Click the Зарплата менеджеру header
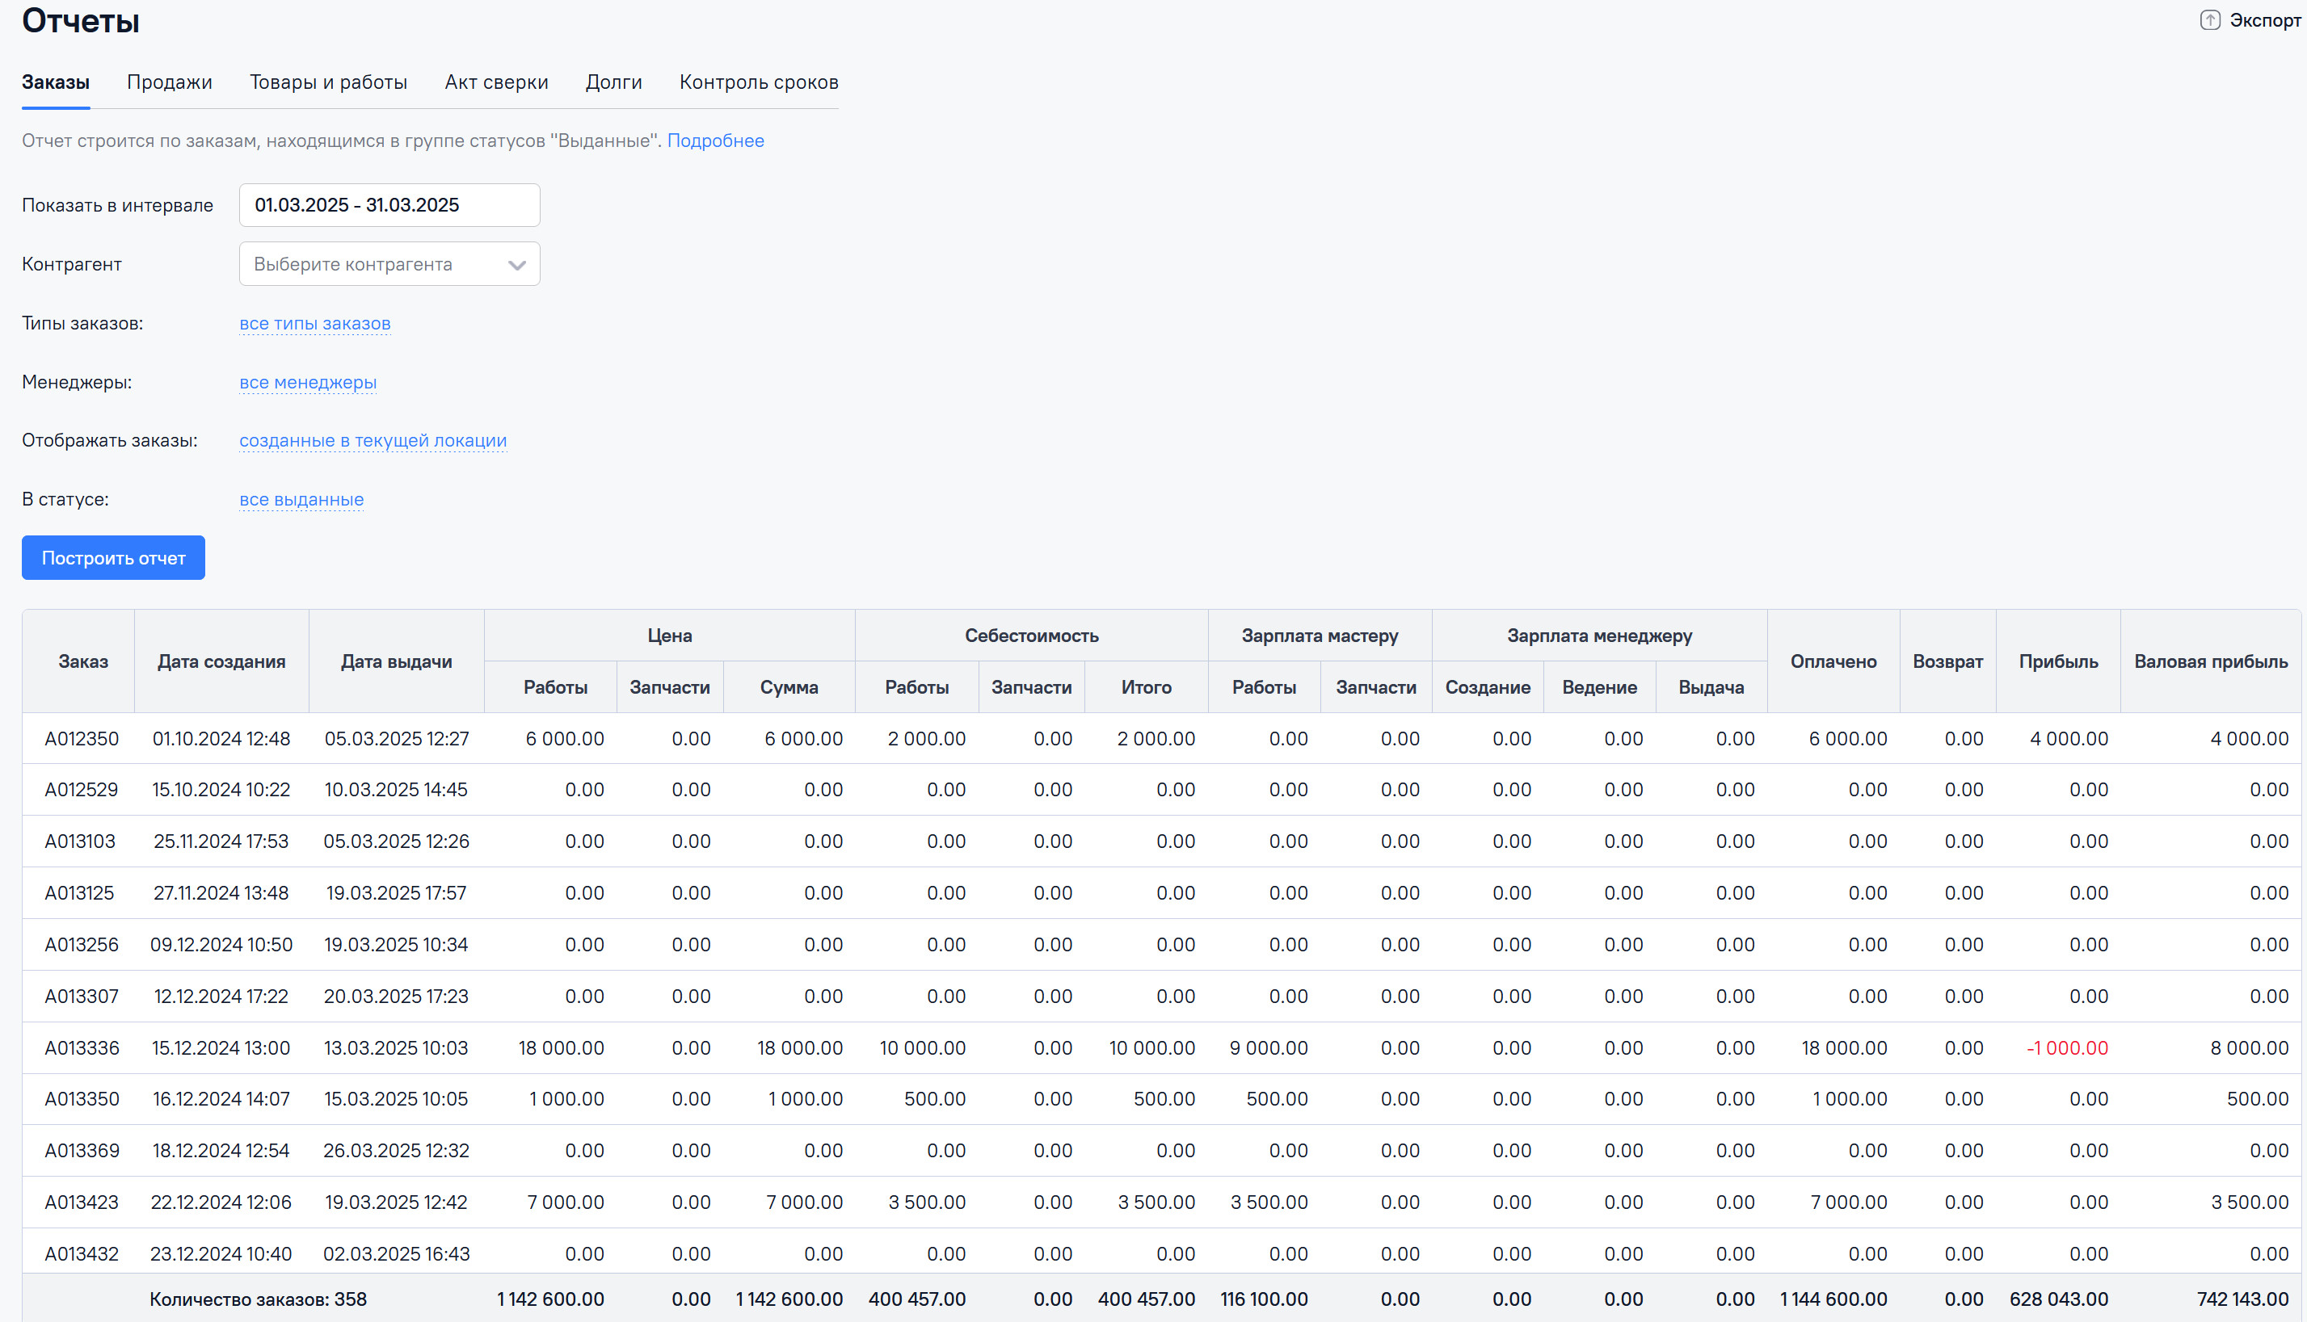Viewport: 2307px width, 1322px height. pos(1601,636)
